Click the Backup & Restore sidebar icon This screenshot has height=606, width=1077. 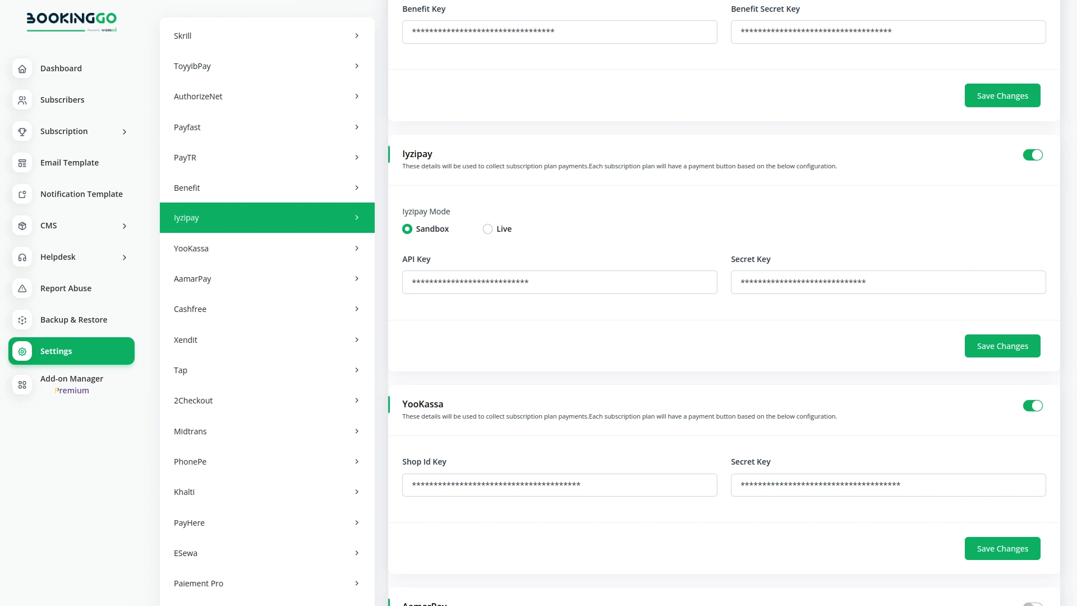pyautogui.click(x=22, y=320)
